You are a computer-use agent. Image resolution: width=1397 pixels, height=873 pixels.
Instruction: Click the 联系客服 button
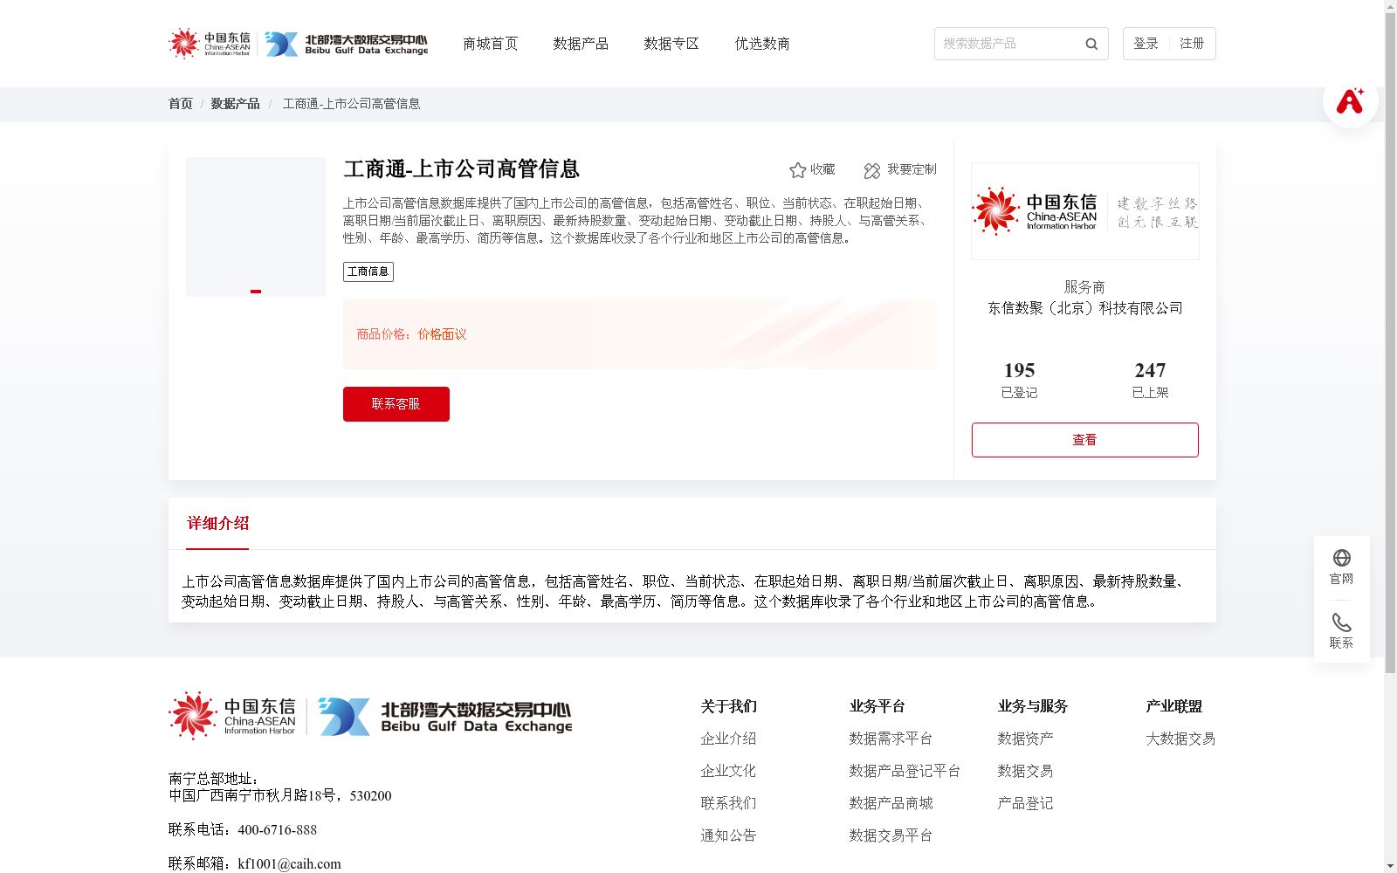[396, 403]
